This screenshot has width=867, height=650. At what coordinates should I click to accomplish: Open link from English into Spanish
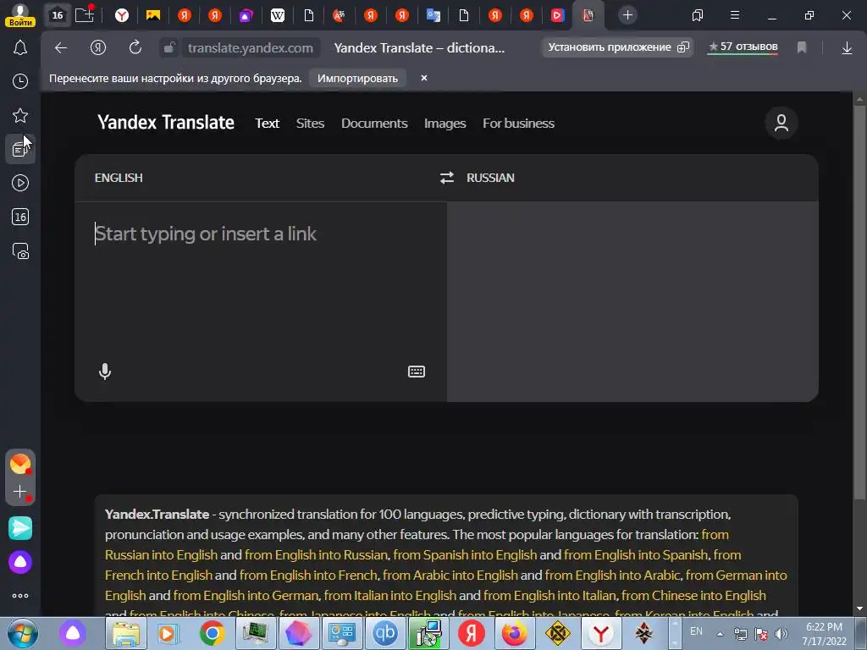636,555
